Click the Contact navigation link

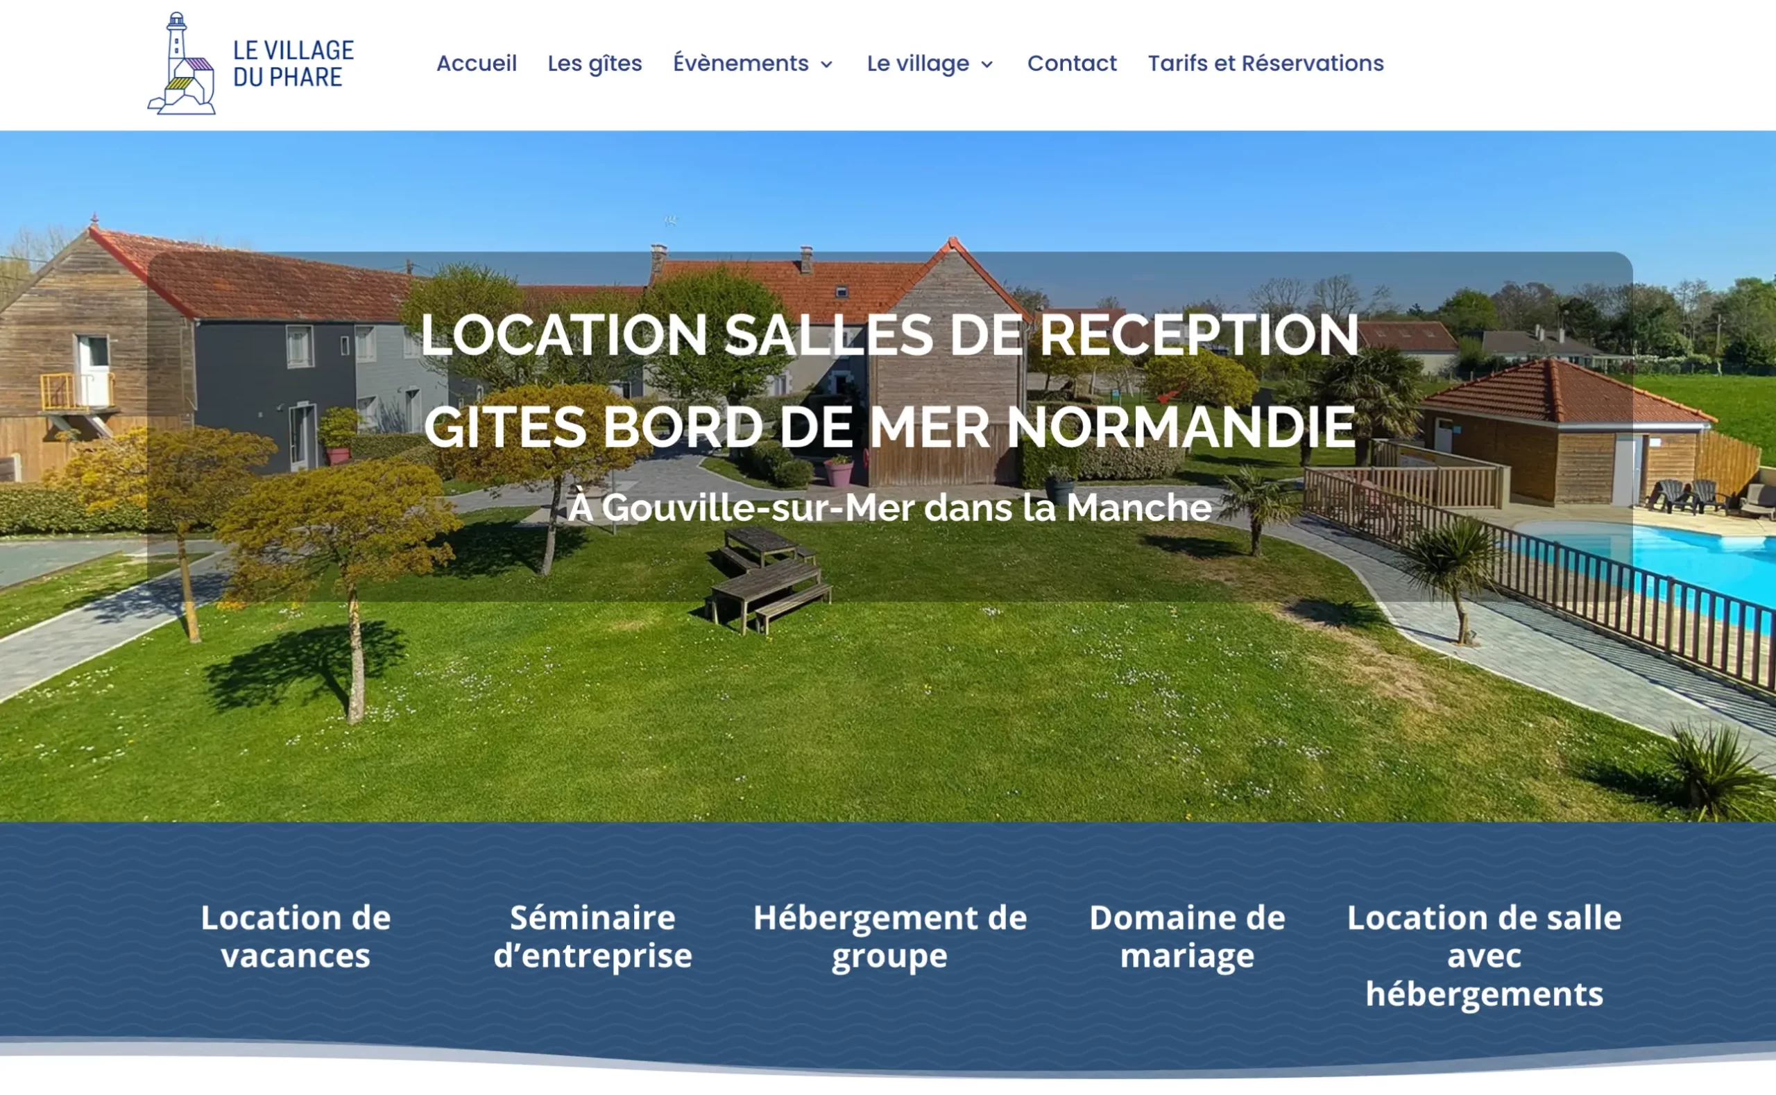coord(1071,64)
